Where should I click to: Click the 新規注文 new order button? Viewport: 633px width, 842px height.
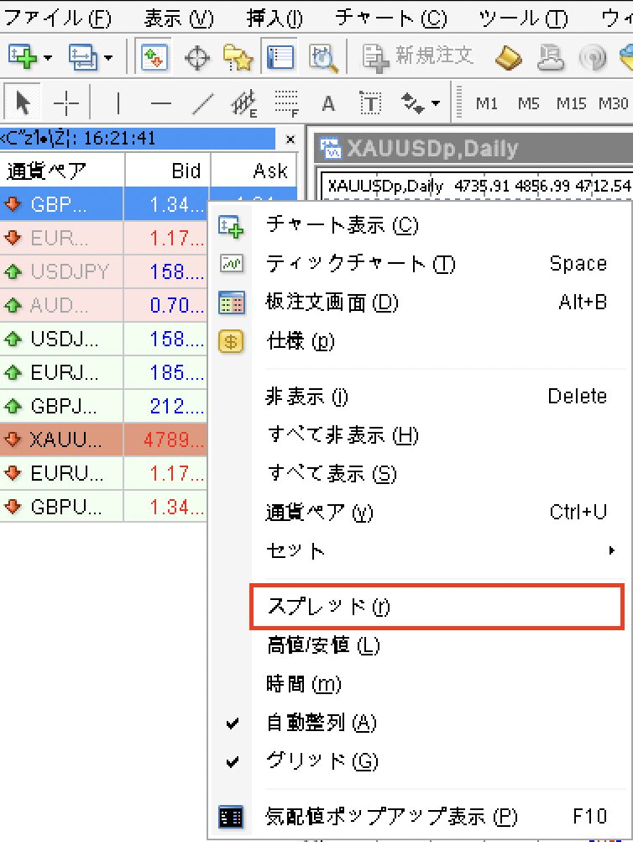pyautogui.click(x=418, y=57)
